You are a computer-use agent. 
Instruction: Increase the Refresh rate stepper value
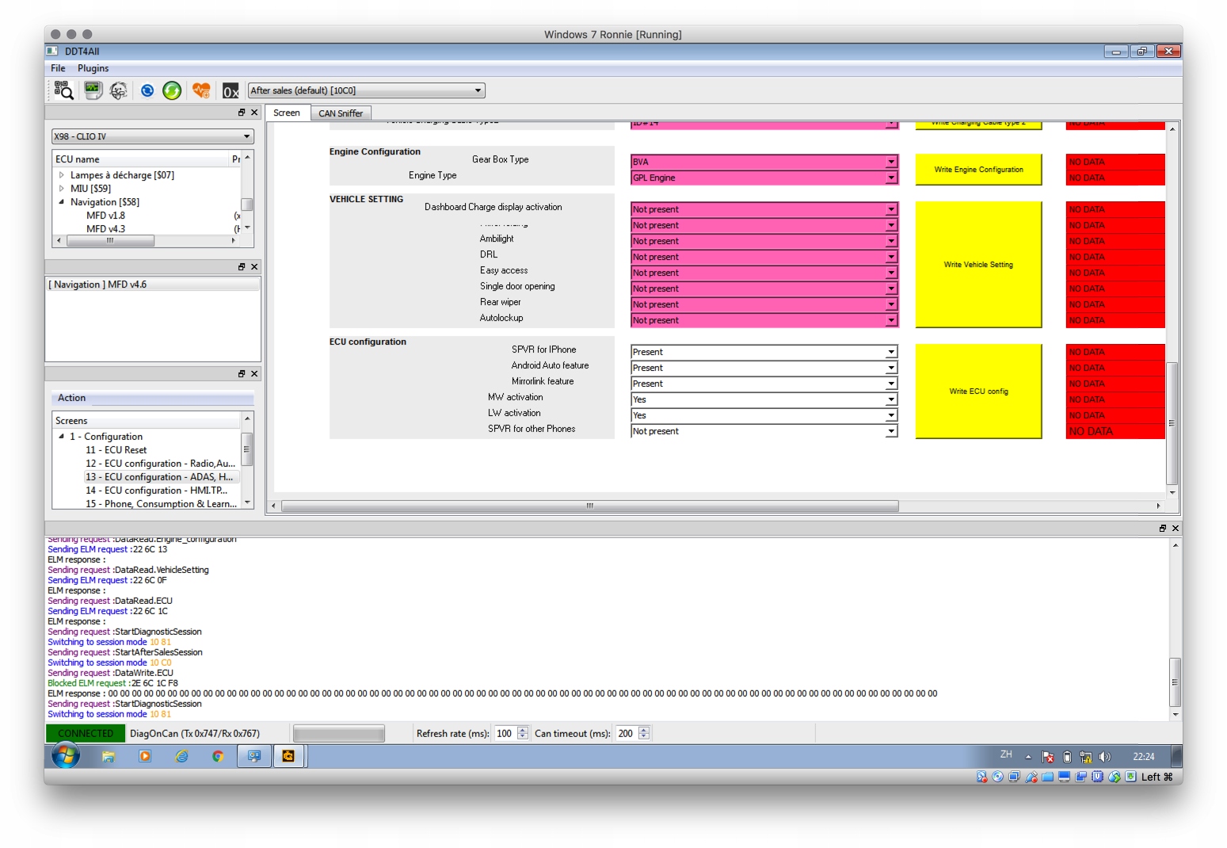coord(523,730)
